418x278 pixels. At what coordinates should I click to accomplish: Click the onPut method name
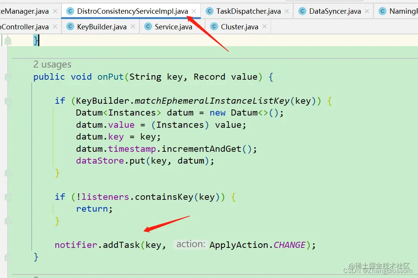110,77
